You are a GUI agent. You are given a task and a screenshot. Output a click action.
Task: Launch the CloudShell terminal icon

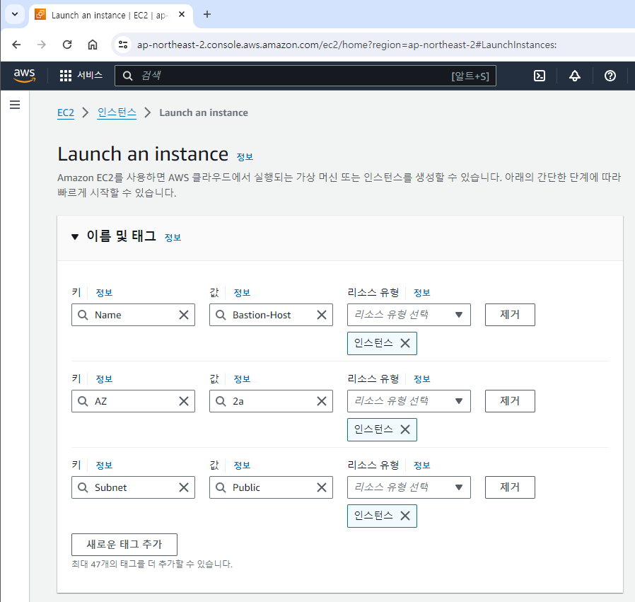[540, 76]
